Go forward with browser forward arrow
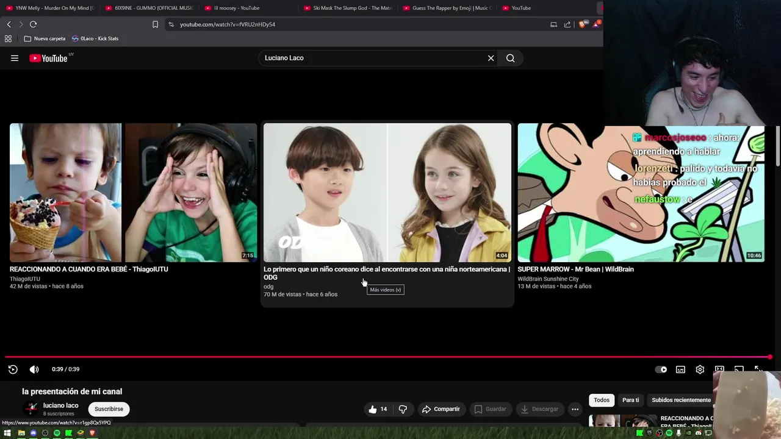 (21, 24)
